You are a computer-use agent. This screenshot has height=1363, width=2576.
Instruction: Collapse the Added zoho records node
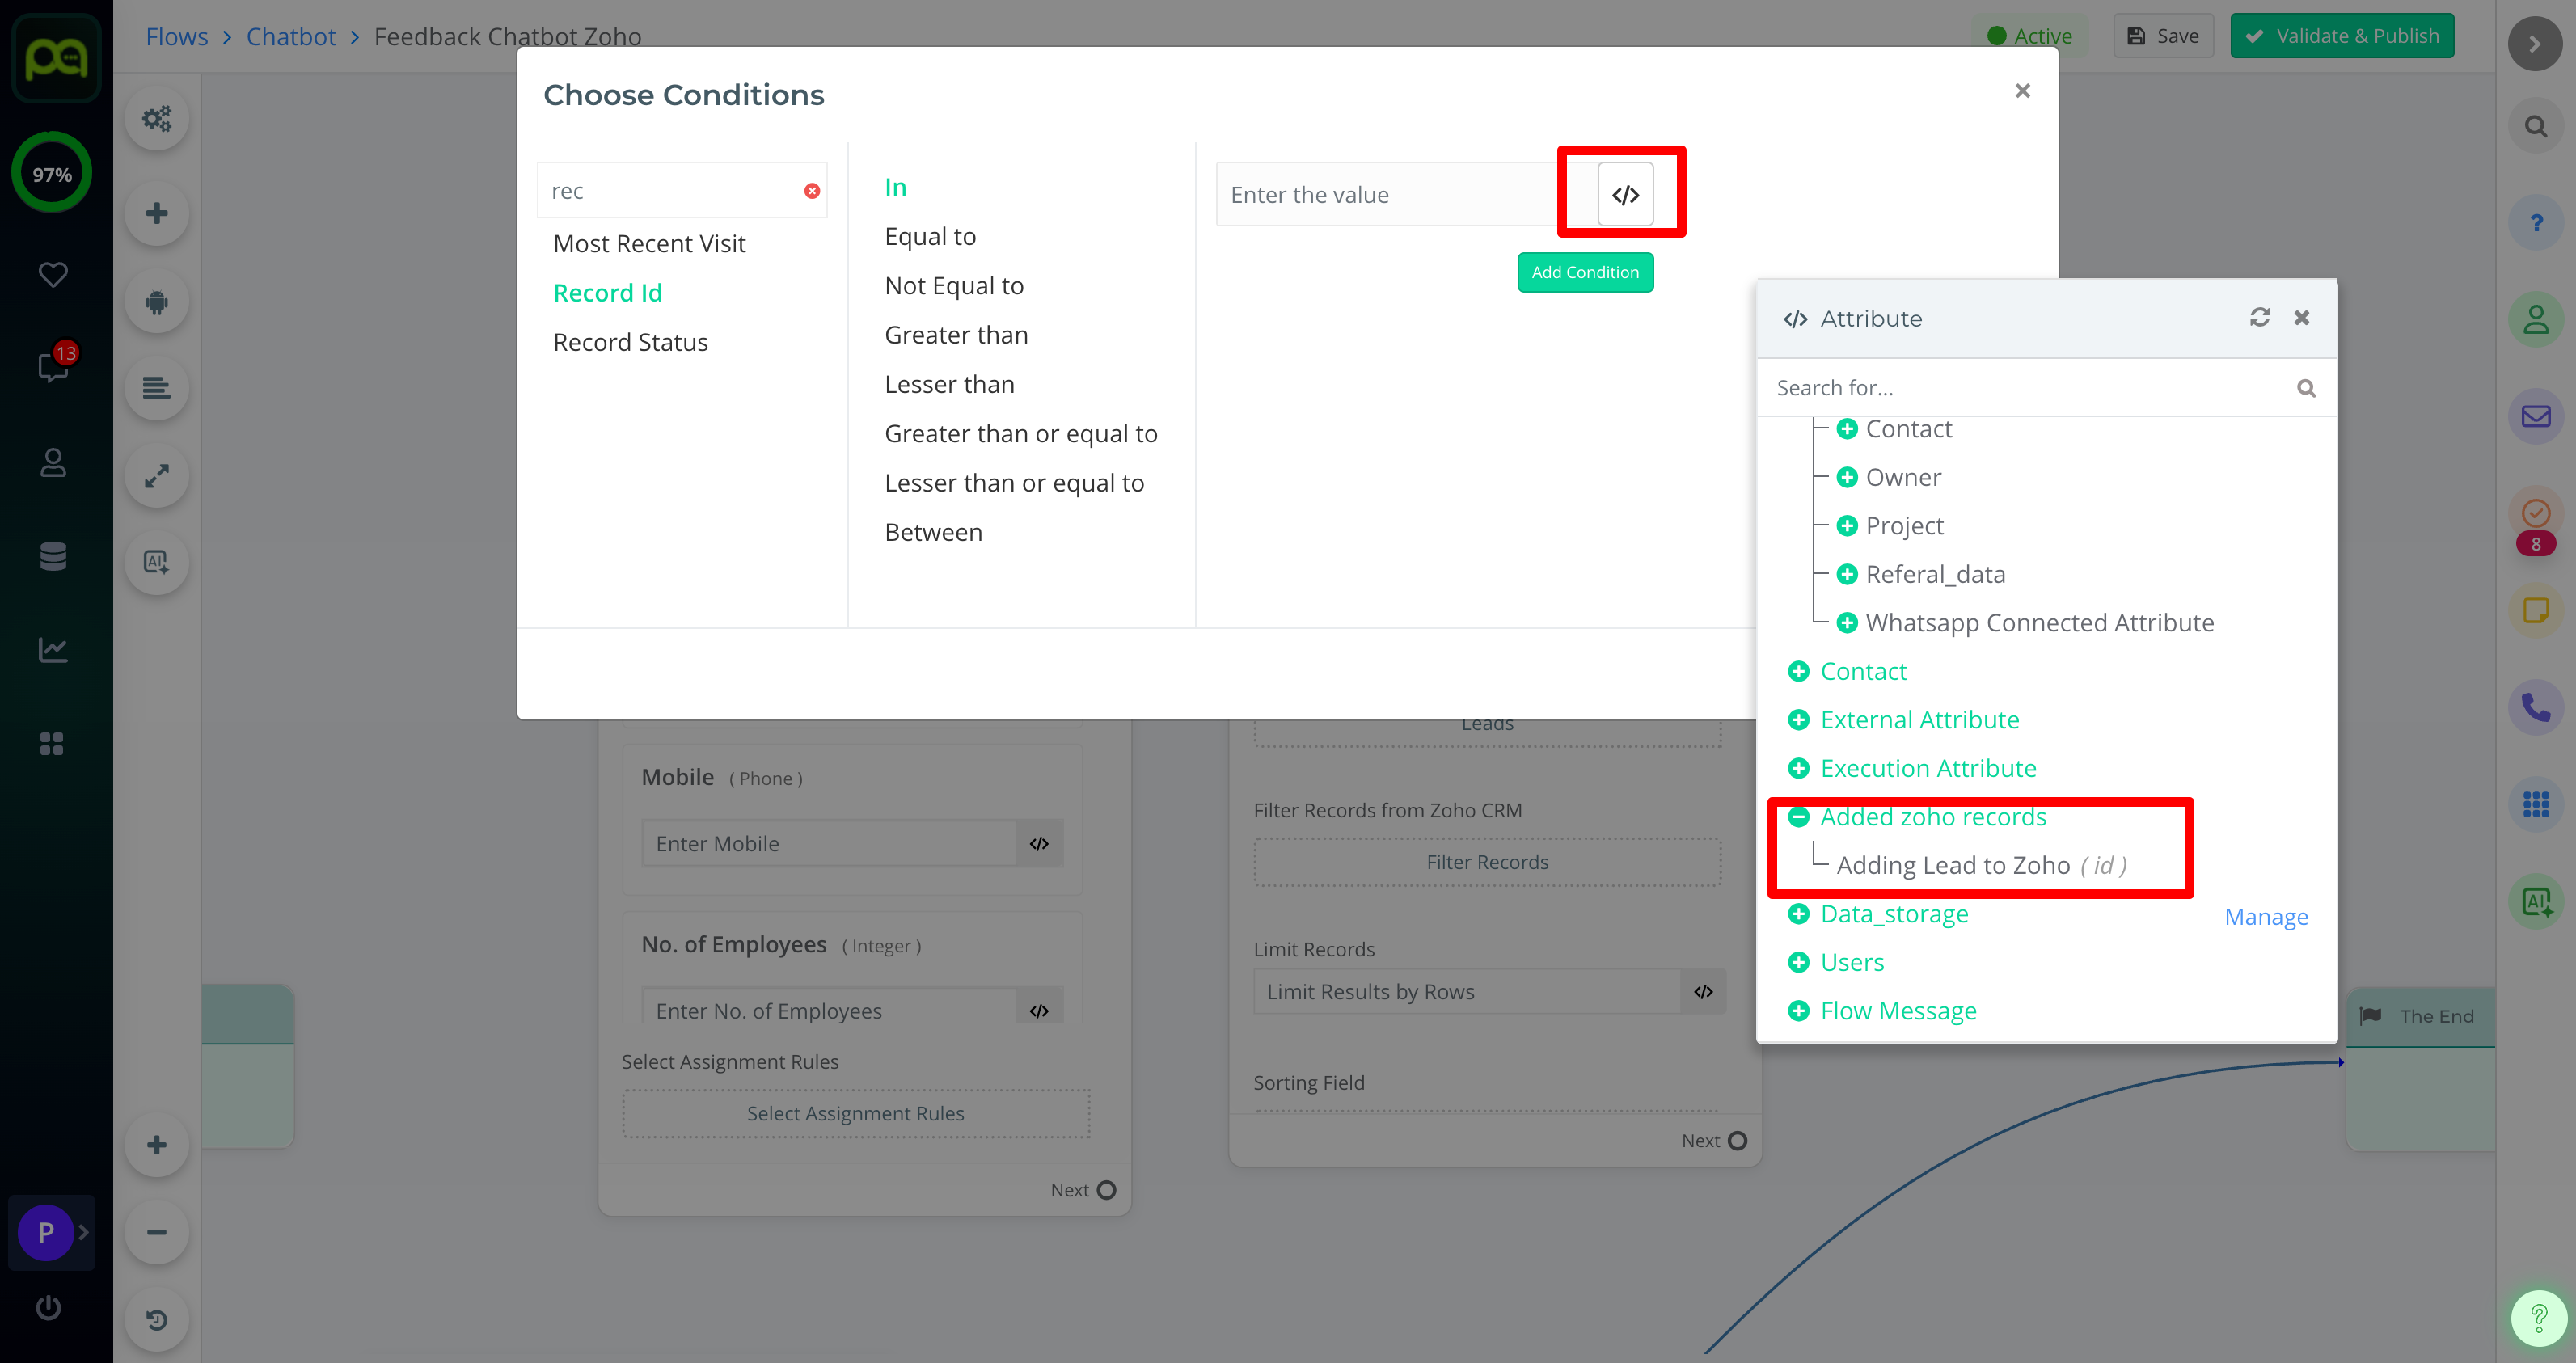tap(1798, 817)
